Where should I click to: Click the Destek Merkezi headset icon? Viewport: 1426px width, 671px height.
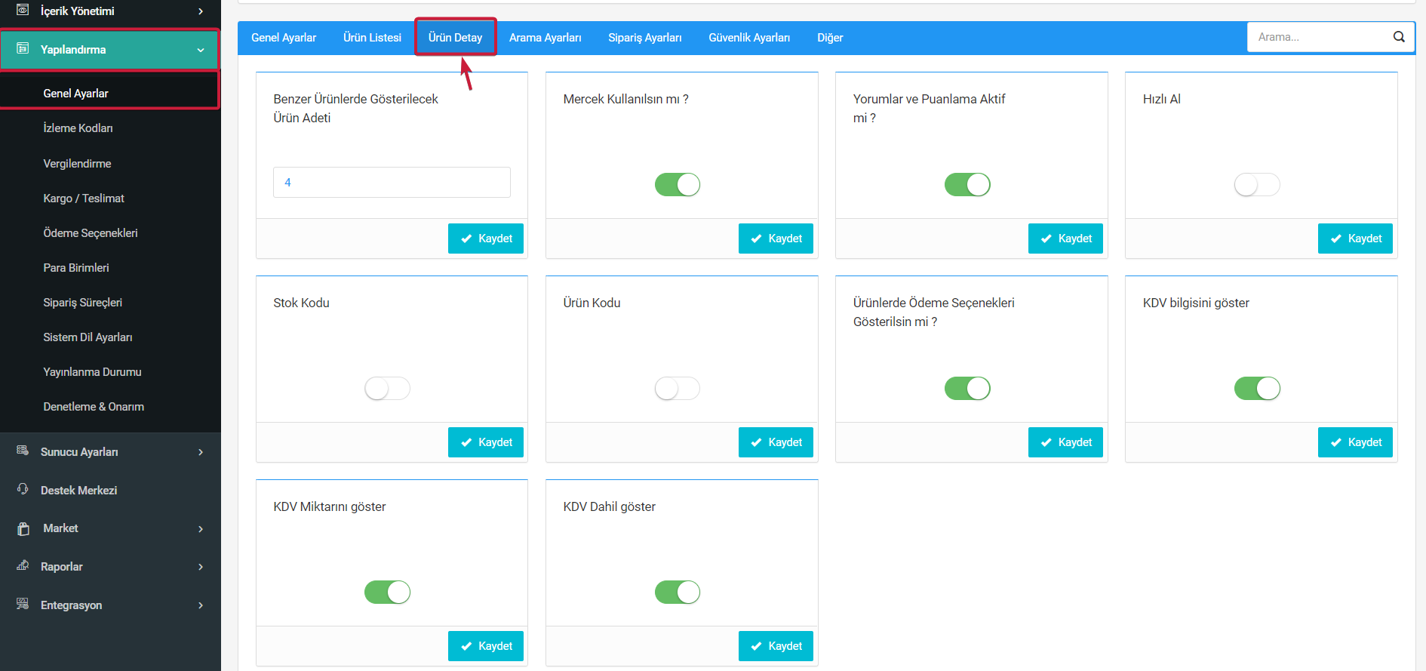pos(23,489)
